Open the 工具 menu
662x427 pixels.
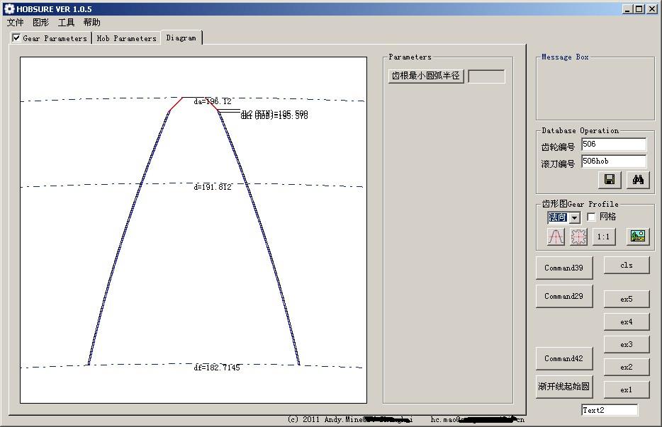(x=66, y=23)
